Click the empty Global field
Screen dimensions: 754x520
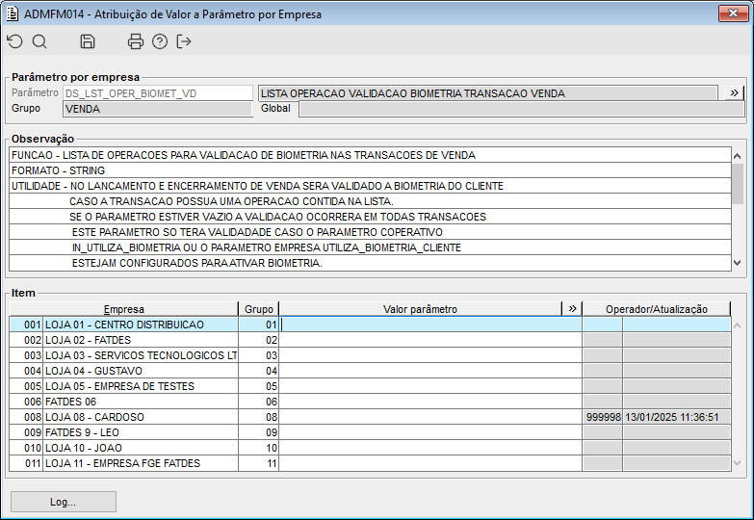522,109
